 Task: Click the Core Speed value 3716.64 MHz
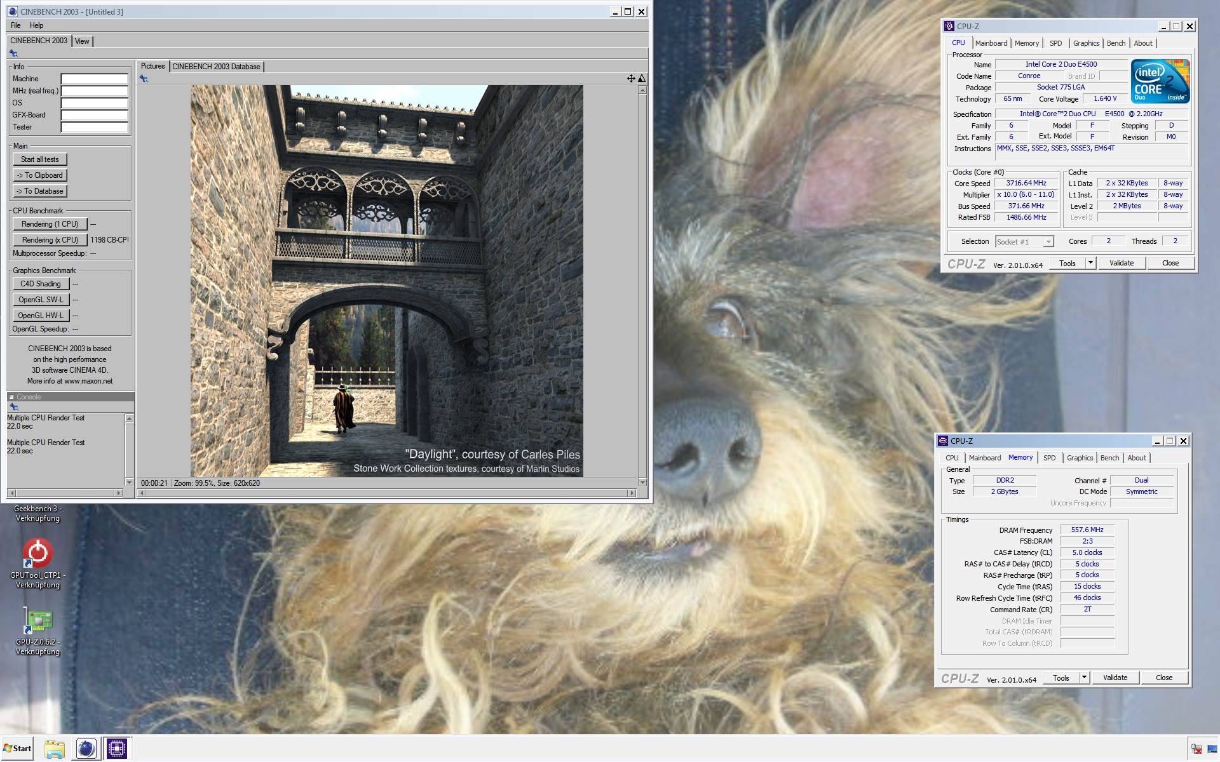pyautogui.click(x=1026, y=184)
